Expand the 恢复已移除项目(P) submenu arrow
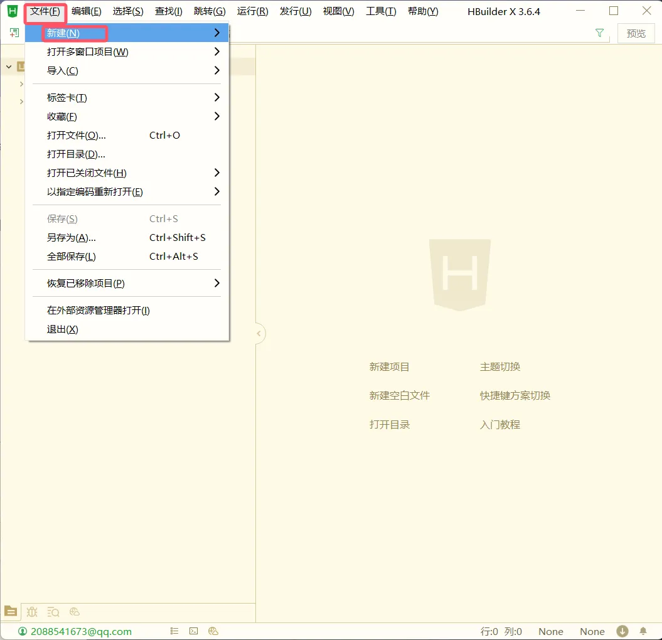The height and width of the screenshot is (640, 662). [x=216, y=283]
